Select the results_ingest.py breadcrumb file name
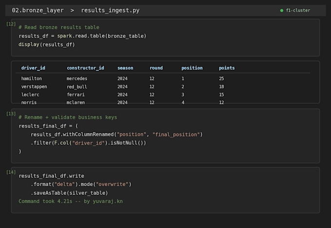 coord(110,10)
